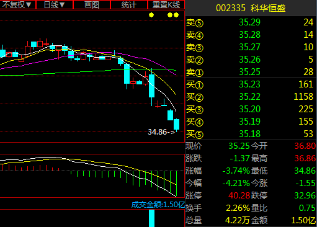Click 重置K线 to reset the chart
The width and height of the screenshot is (317, 227).
point(166,4)
